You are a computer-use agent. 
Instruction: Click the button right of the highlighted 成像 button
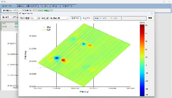[86, 18]
